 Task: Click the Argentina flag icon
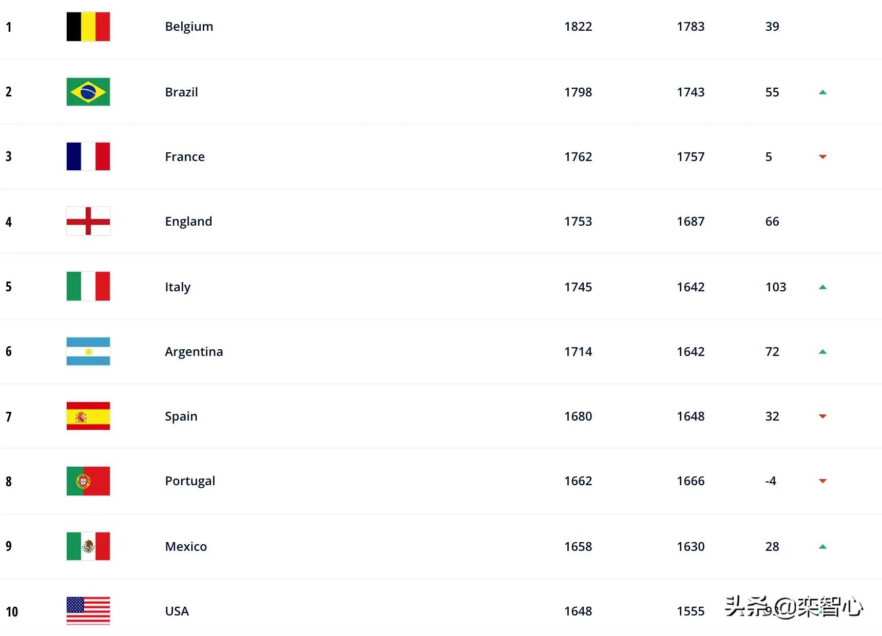tap(88, 351)
